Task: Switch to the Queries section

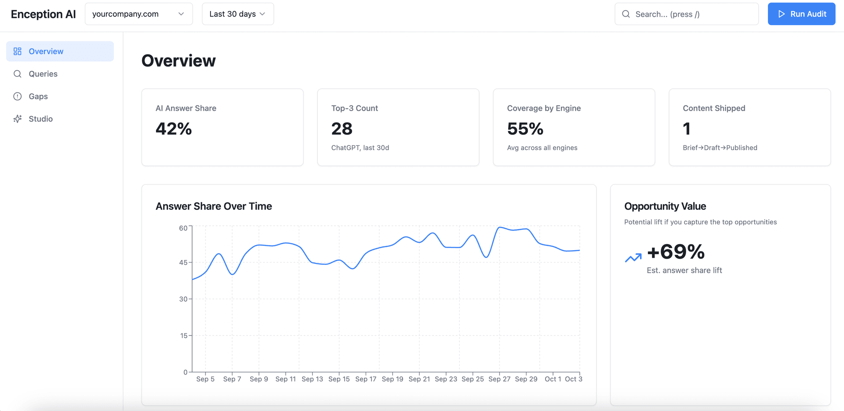Action: 43,74
